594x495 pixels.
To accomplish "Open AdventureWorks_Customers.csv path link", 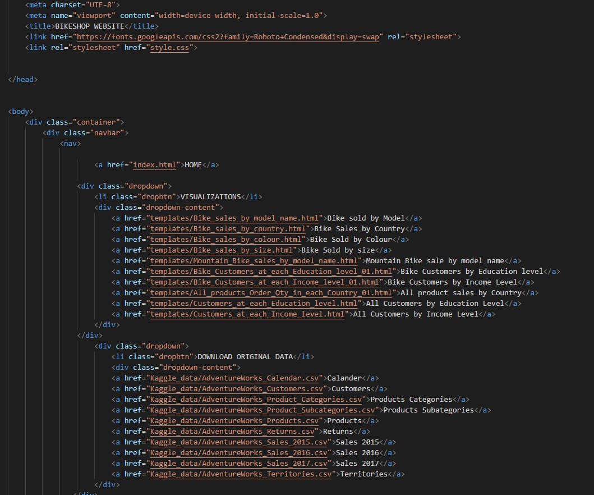I will pos(237,389).
